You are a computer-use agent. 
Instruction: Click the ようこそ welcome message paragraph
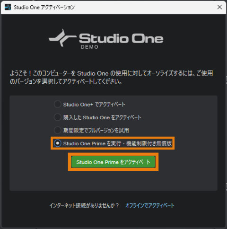point(112,78)
